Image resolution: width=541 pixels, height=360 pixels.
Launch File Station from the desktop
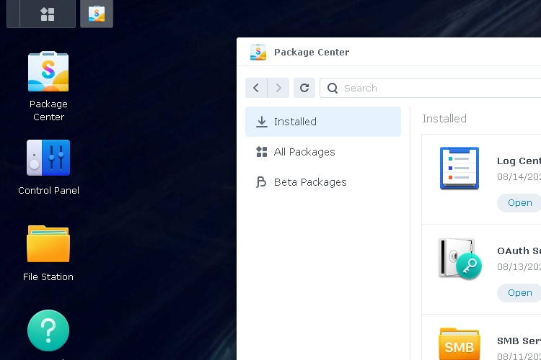[x=48, y=244]
